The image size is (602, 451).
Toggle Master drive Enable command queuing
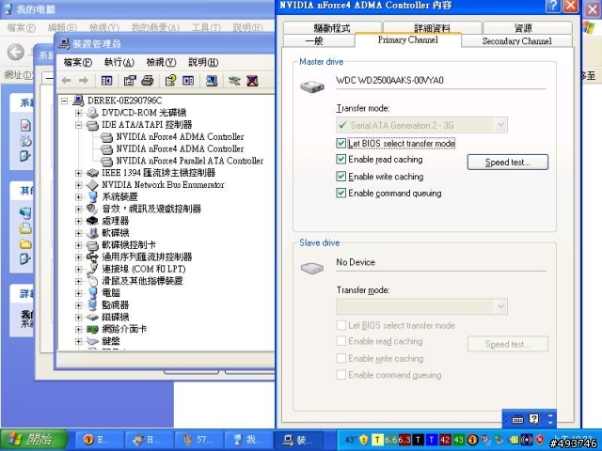pyautogui.click(x=341, y=193)
